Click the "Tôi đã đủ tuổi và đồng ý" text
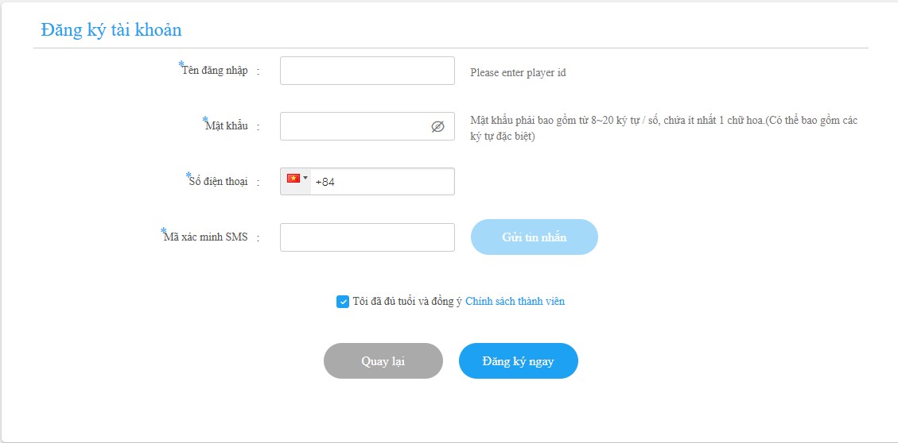This screenshot has width=898, height=443. click(x=407, y=302)
